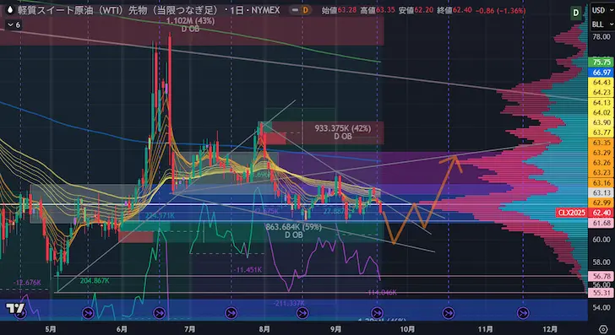Viewport: 615px width, 335px height.
Task: Click the 10月 date label on time axis
Action: 407,329
